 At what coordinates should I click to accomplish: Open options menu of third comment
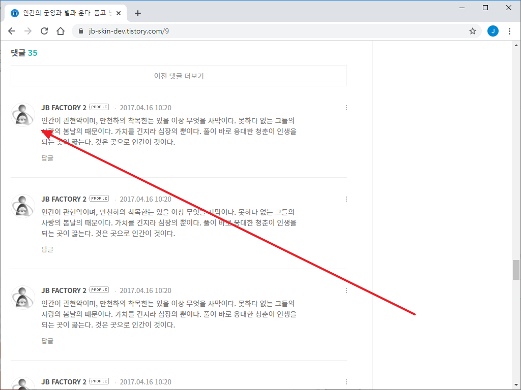[x=346, y=290]
